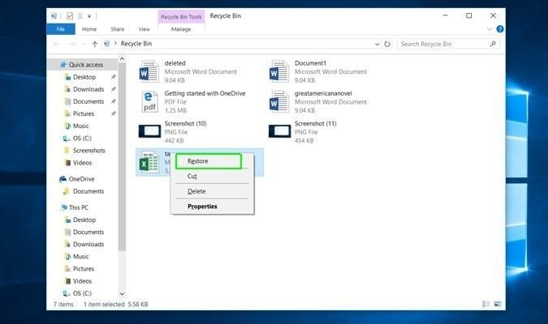Click the Refresh icon beside address bar
This screenshot has height=324, width=548.
(386, 44)
